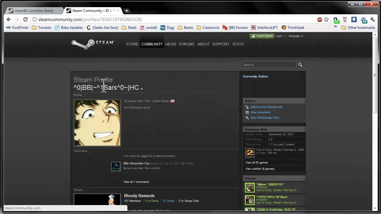Screen dimensions: 381x214
Task: Click friend ^1$TYG^8|Pre^1$^8tunt name
Action: click(x=272, y=197)
